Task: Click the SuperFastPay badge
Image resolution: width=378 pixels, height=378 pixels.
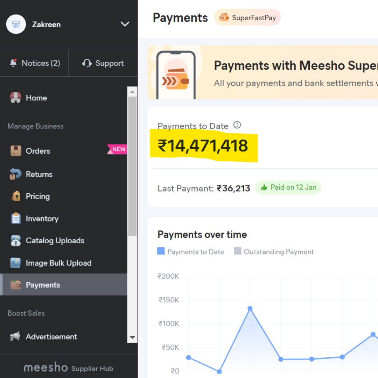Action: (x=247, y=17)
